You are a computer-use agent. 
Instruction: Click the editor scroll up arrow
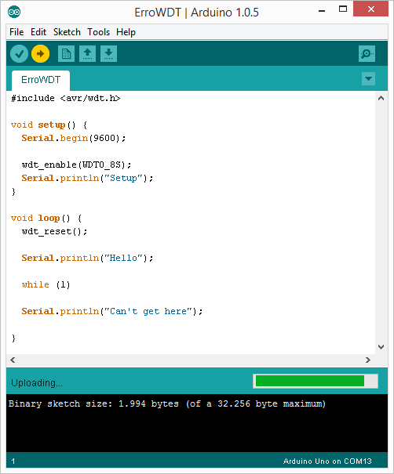[x=381, y=98]
